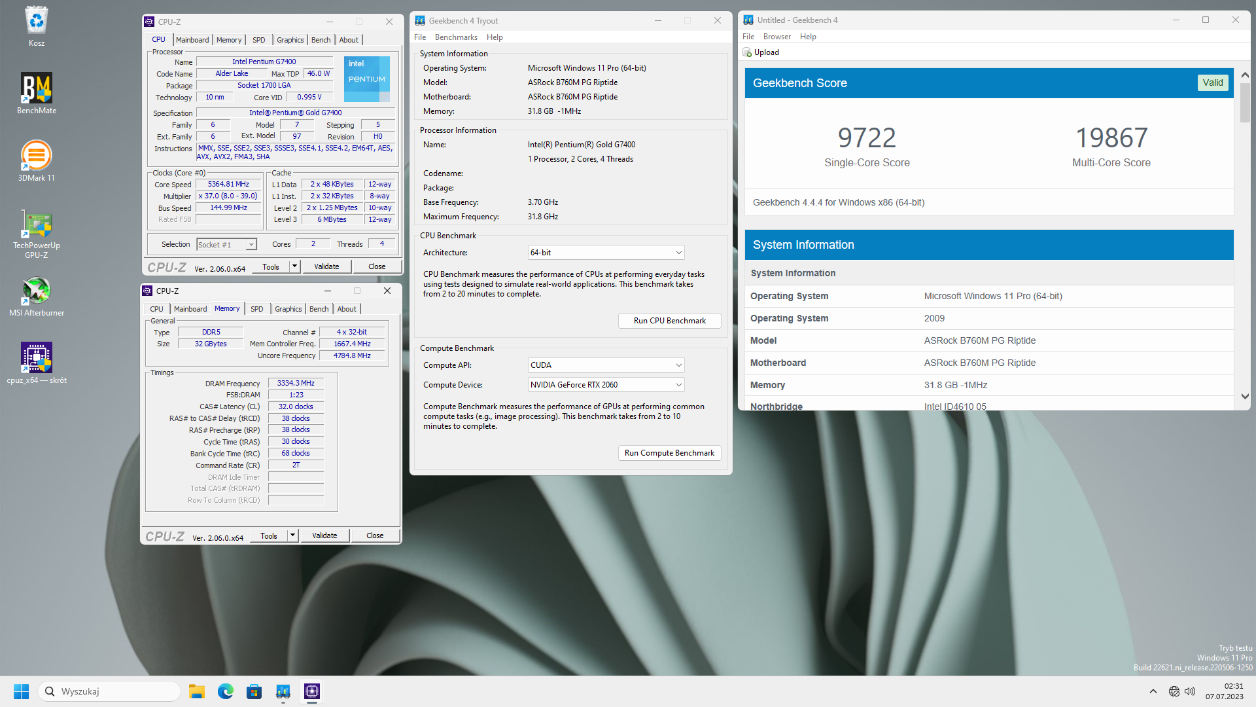Open cpuz_x64 shortcut on desktop
Viewport: 1256px width, 707px height.
(x=37, y=363)
